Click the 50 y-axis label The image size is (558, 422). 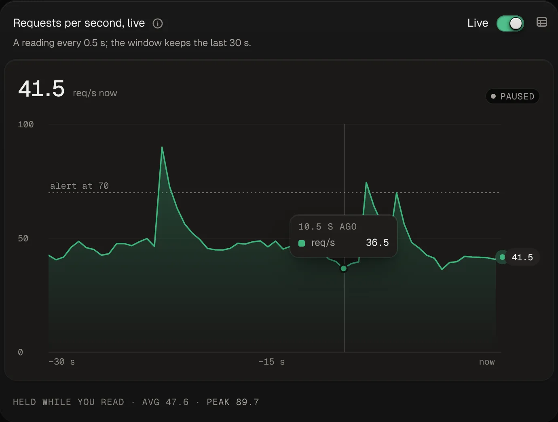(23, 238)
